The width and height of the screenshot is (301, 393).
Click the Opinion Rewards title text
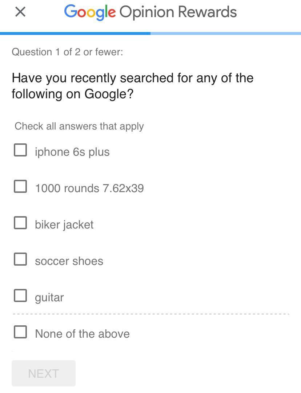[x=178, y=12]
